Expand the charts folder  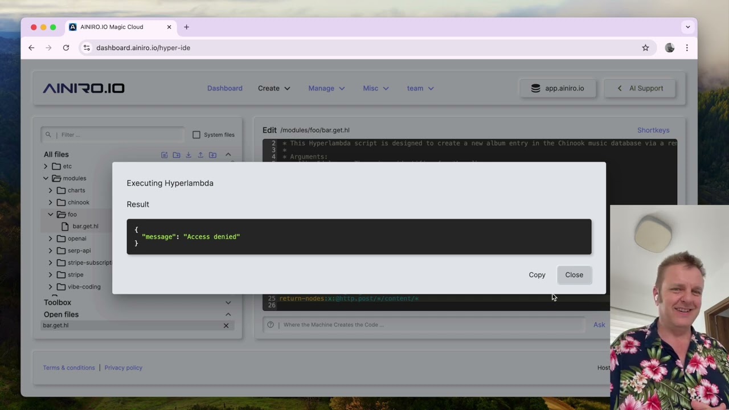50,190
